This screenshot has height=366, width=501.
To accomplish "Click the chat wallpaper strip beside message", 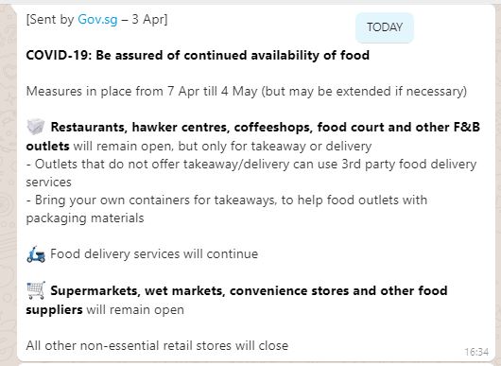I will pyautogui.click(x=8, y=185).
